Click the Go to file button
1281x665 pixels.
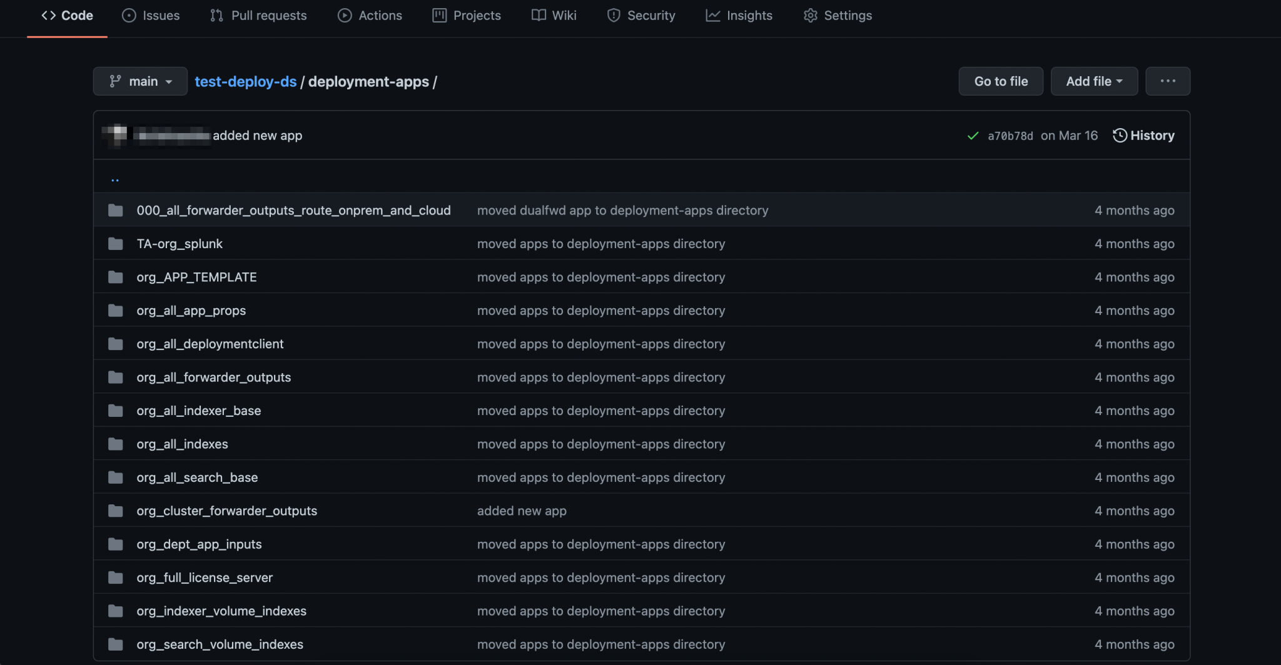[x=1000, y=81]
